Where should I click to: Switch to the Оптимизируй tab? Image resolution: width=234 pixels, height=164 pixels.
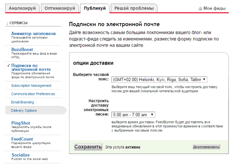60,8
